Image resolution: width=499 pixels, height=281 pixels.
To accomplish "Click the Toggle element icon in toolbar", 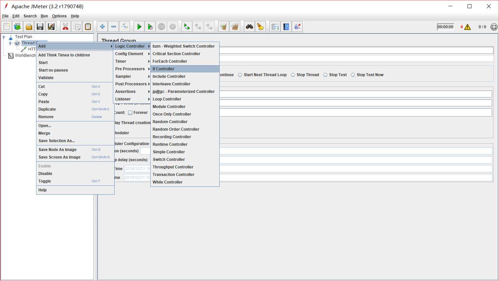I will pos(125,27).
